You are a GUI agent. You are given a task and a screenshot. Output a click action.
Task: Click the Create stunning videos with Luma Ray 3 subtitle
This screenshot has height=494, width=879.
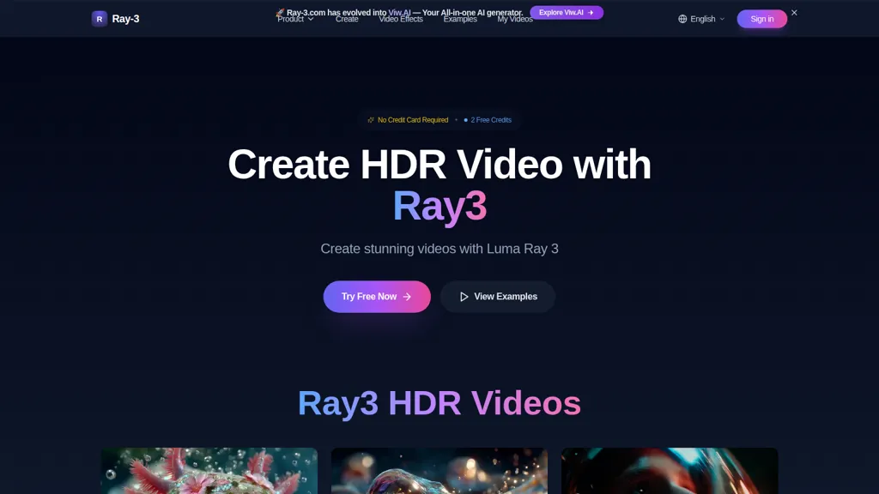click(x=439, y=249)
